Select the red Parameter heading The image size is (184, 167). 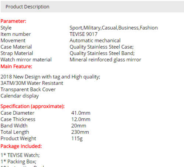(x=13, y=21)
